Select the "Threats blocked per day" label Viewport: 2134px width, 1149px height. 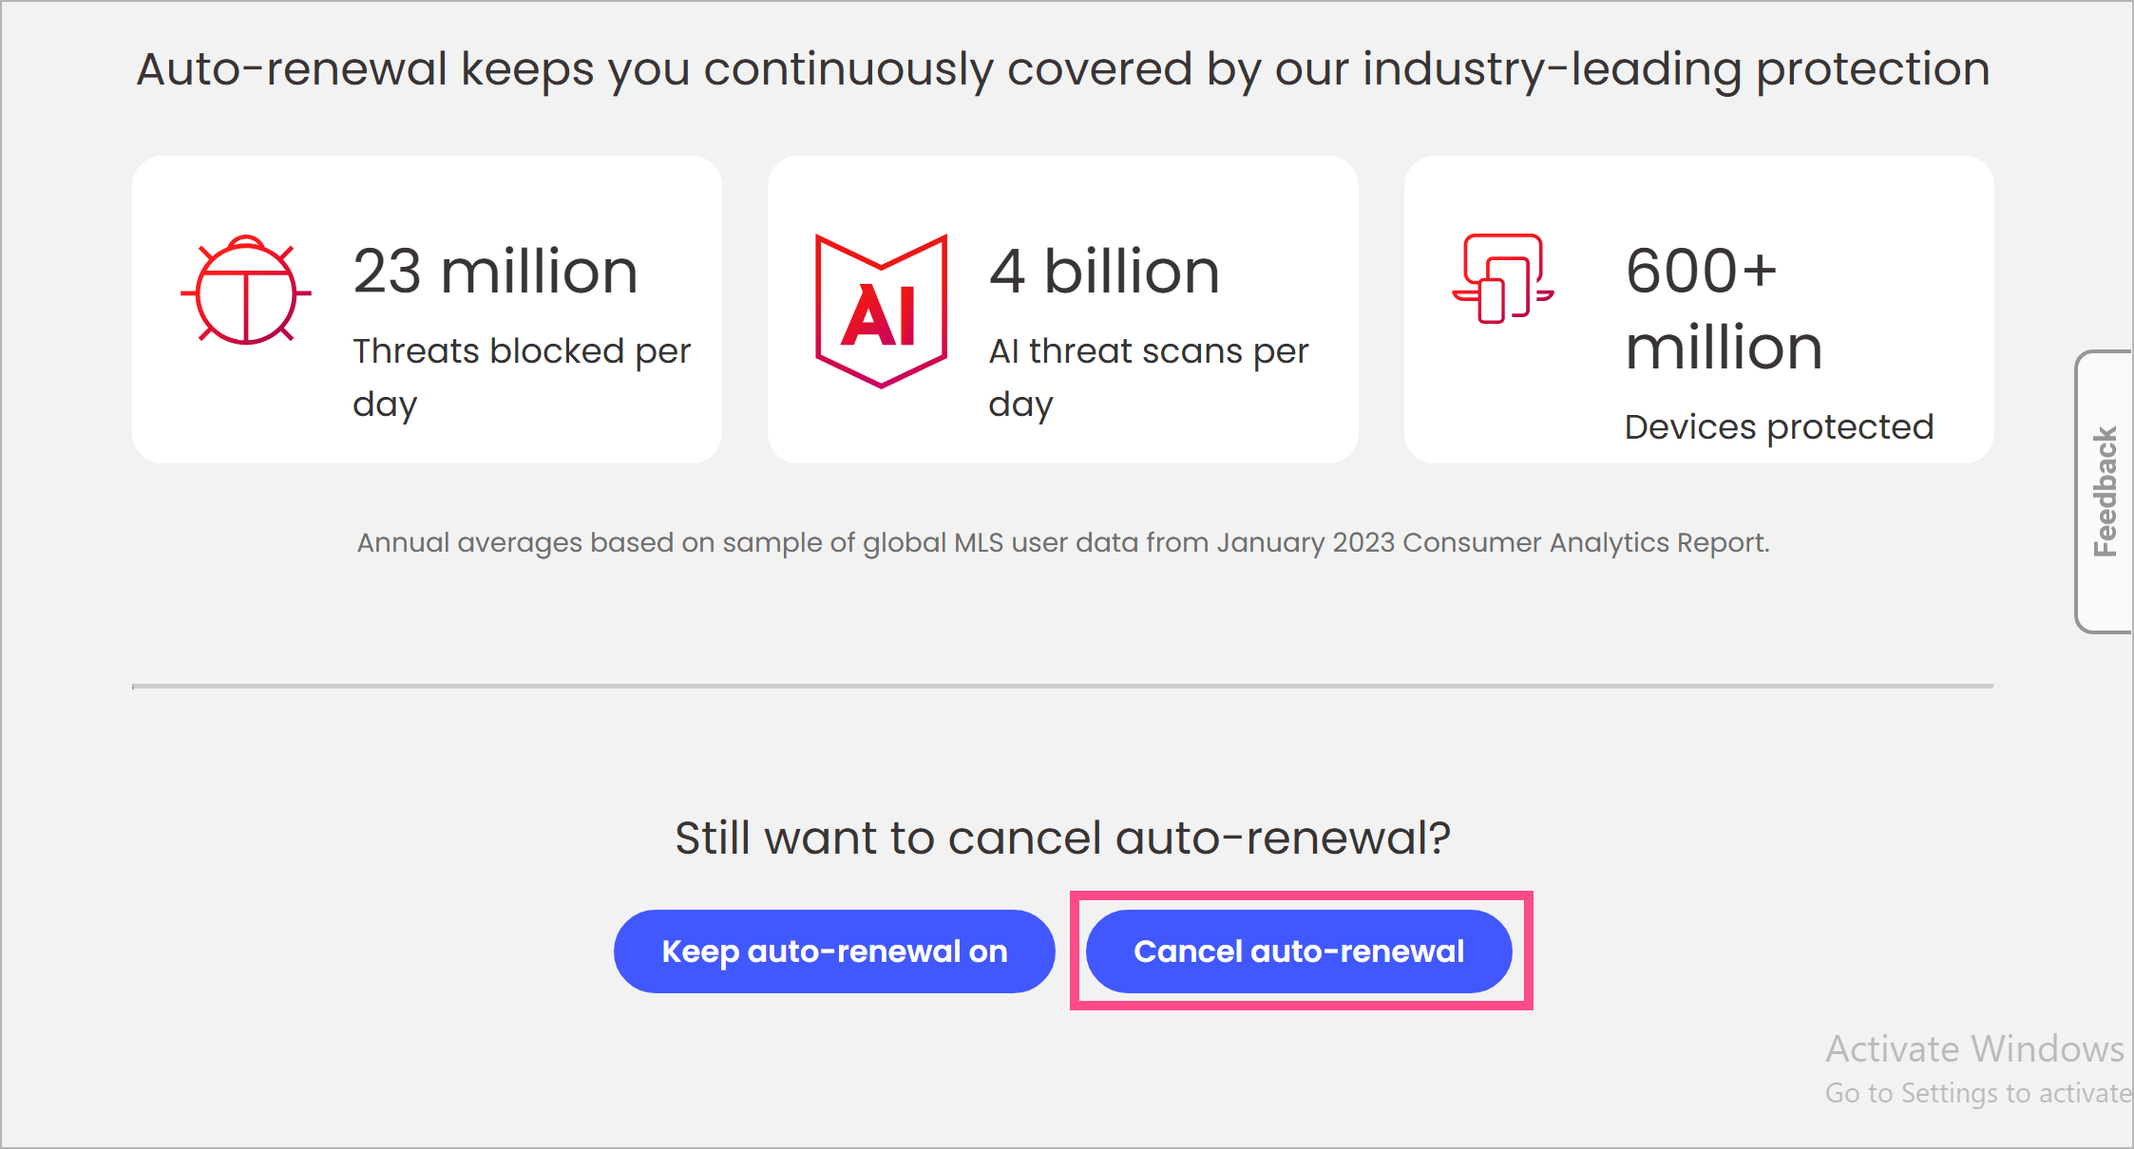point(521,377)
